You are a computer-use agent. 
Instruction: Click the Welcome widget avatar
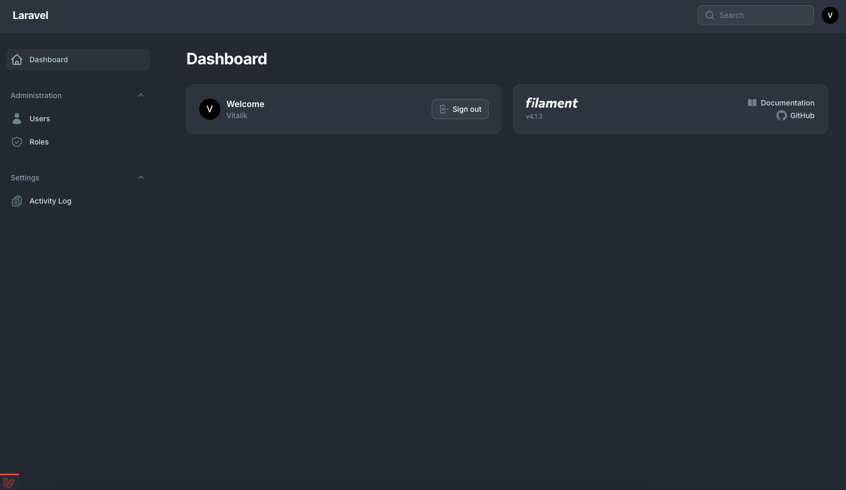pos(210,109)
